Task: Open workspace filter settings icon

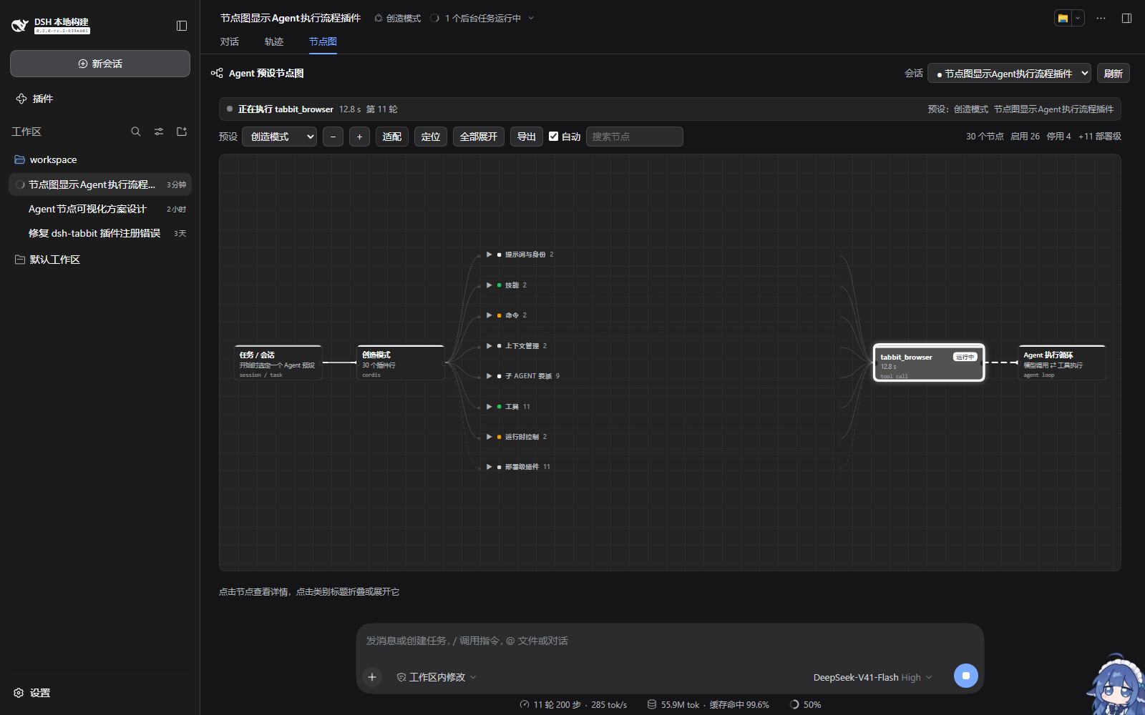Action: pyautogui.click(x=159, y=132)
